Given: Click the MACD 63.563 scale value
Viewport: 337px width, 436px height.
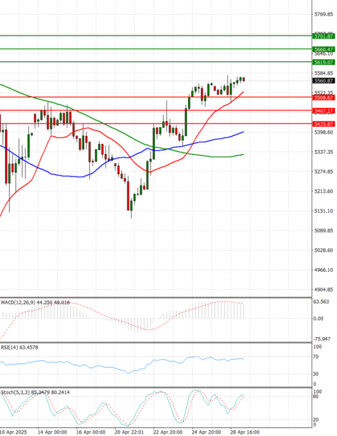Looking at the screenshot, I should point(322,302).
